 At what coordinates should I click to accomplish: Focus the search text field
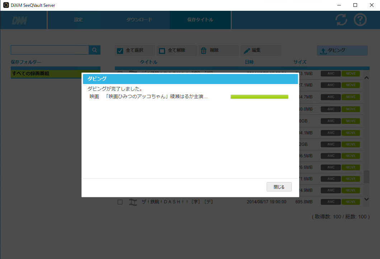50,50
